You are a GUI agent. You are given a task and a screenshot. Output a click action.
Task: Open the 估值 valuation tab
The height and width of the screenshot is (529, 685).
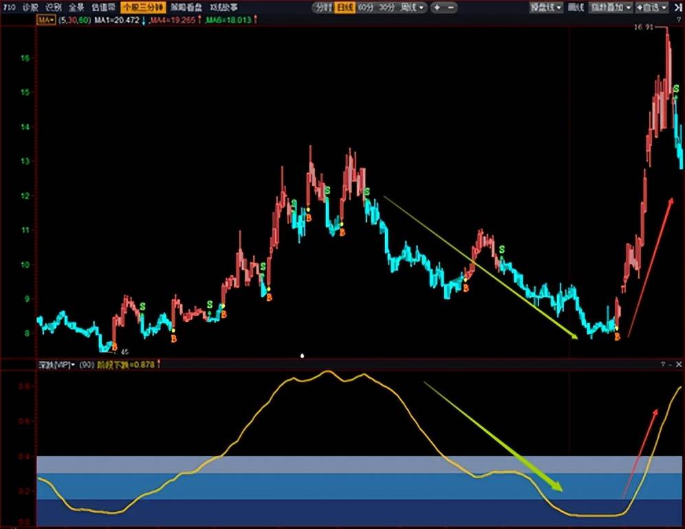coord(104,8)
